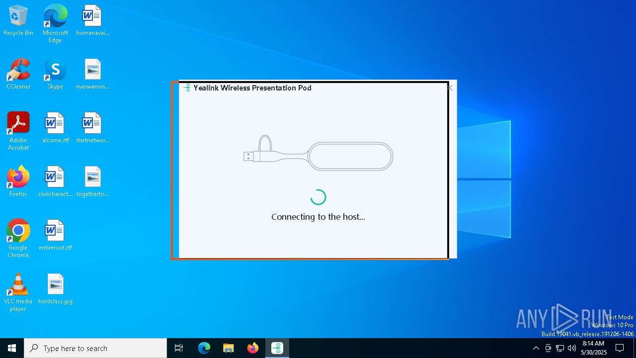Viewport: 636px width, 358px height.
Task: Select riverwarnin image file on desktop
Action: click(x=92, y=74)
